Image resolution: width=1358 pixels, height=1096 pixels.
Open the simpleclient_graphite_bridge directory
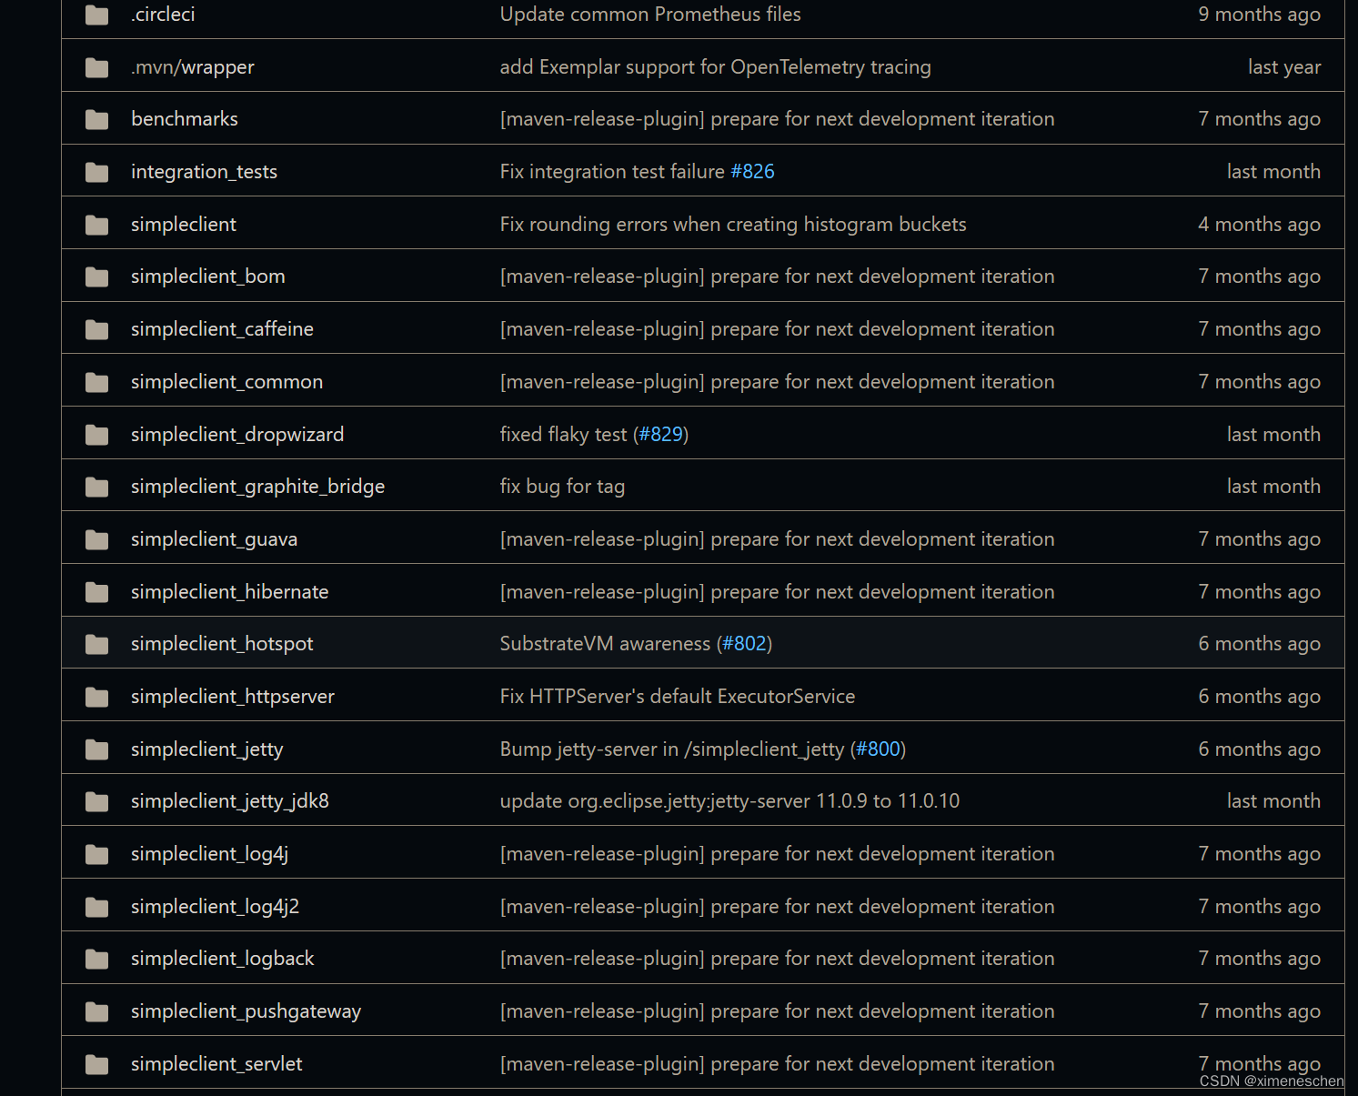pos(257,487)
